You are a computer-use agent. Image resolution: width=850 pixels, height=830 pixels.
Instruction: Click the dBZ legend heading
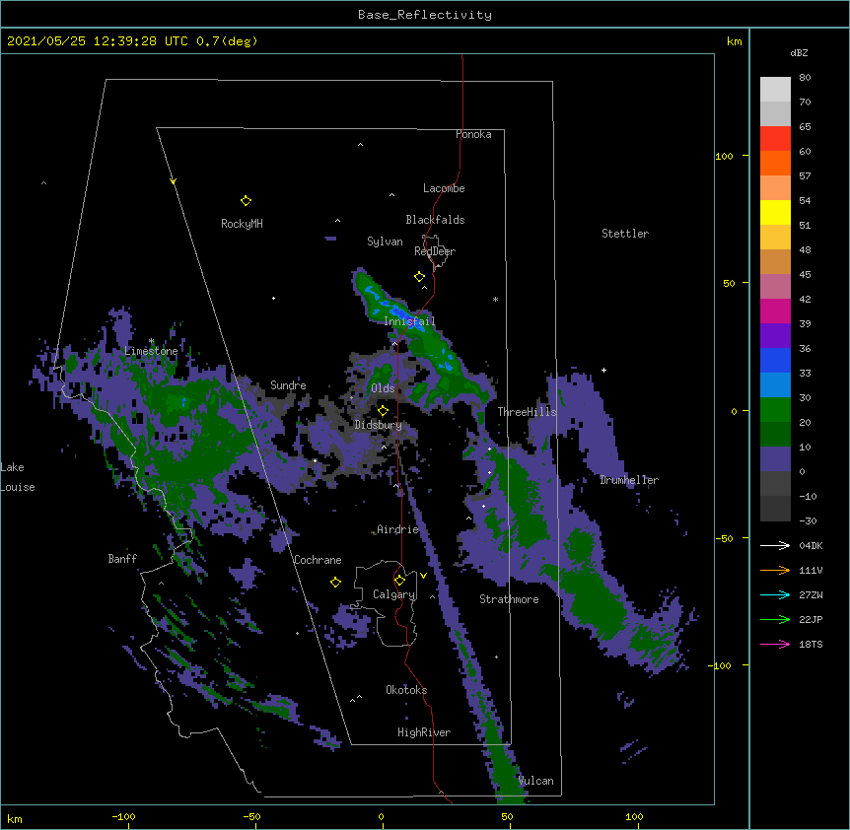[799, 53]
